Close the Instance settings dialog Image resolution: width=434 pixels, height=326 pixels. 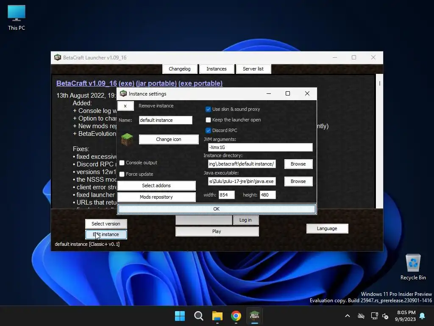coord(307,93)
